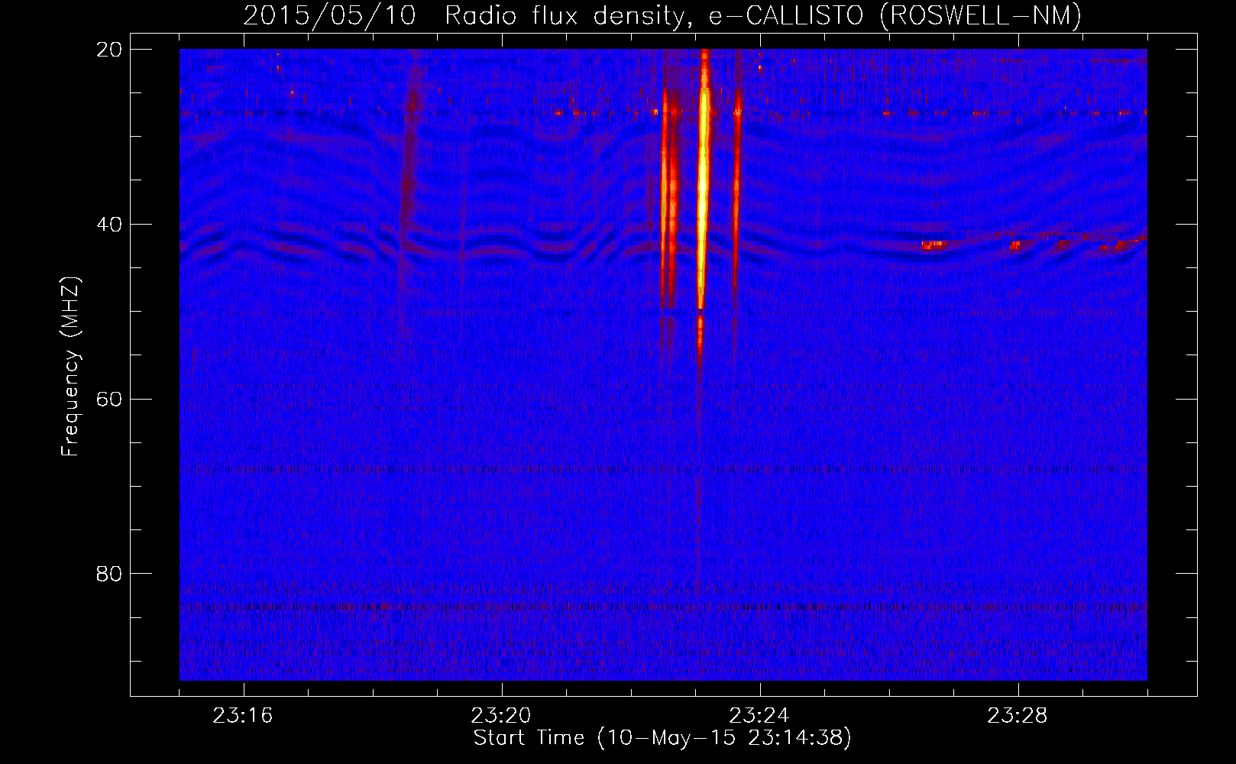The height and width of the screenshot is (764, 1236).
Task: Click the 20 MHz frequency tick label
Action: (x=110, y=50)
